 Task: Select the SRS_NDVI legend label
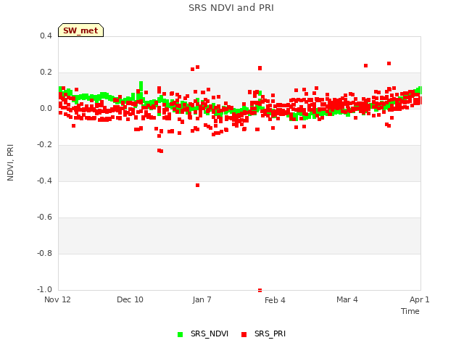tap(210, 333)
